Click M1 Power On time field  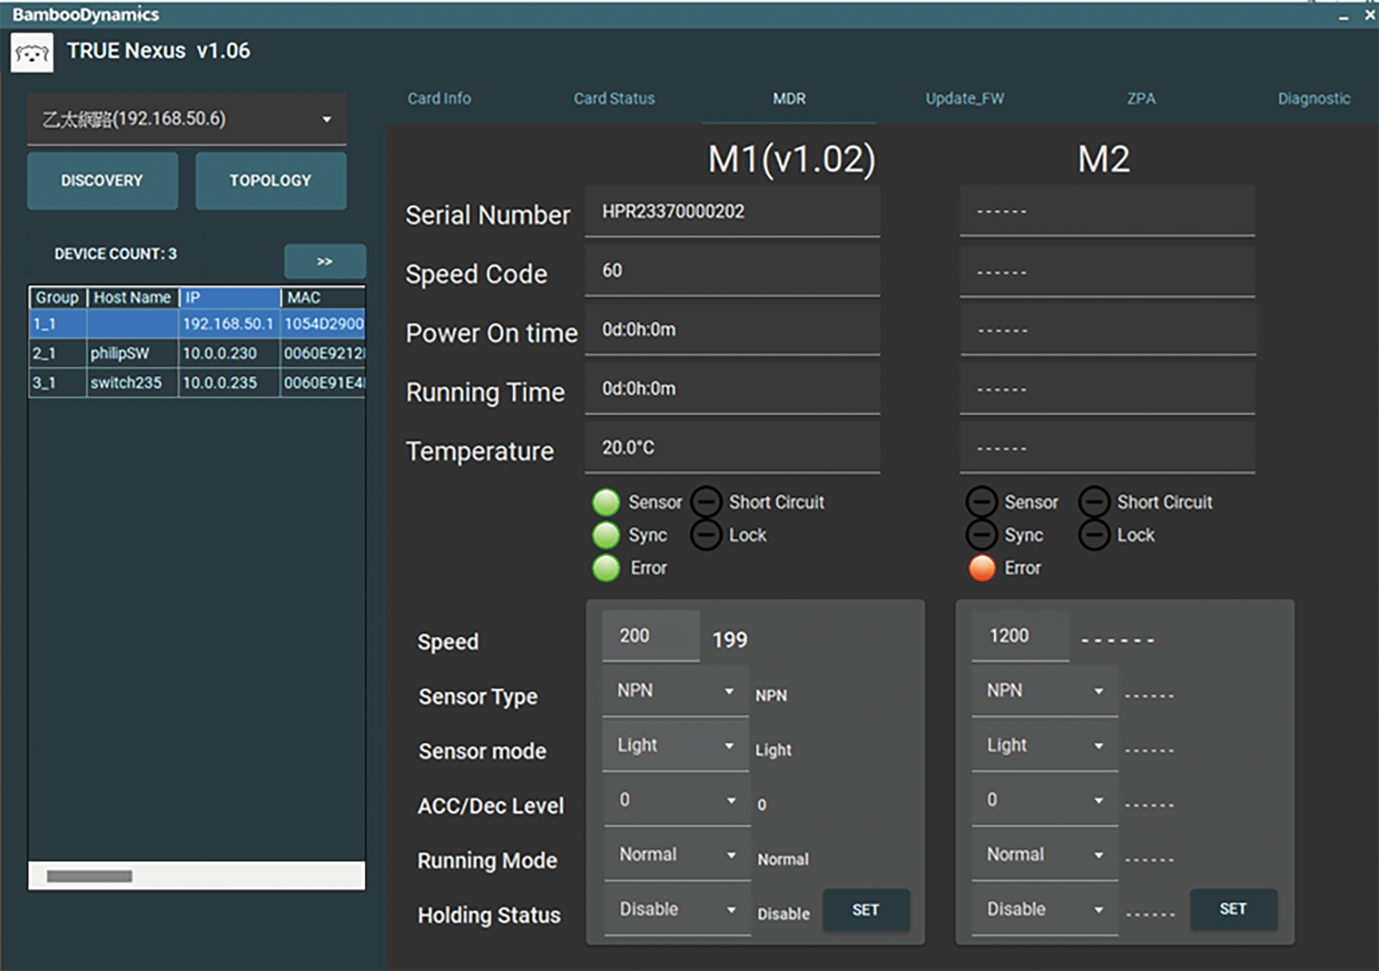732,330
